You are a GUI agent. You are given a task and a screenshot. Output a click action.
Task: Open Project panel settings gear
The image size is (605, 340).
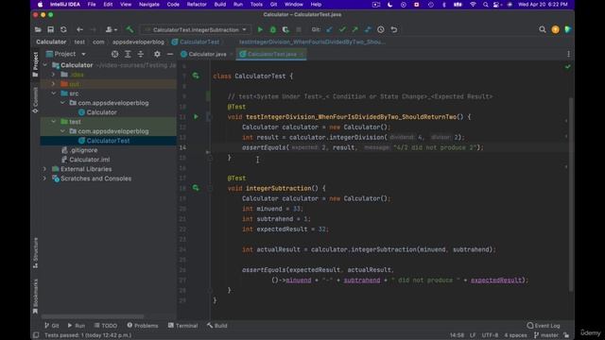tap(157, 55)
